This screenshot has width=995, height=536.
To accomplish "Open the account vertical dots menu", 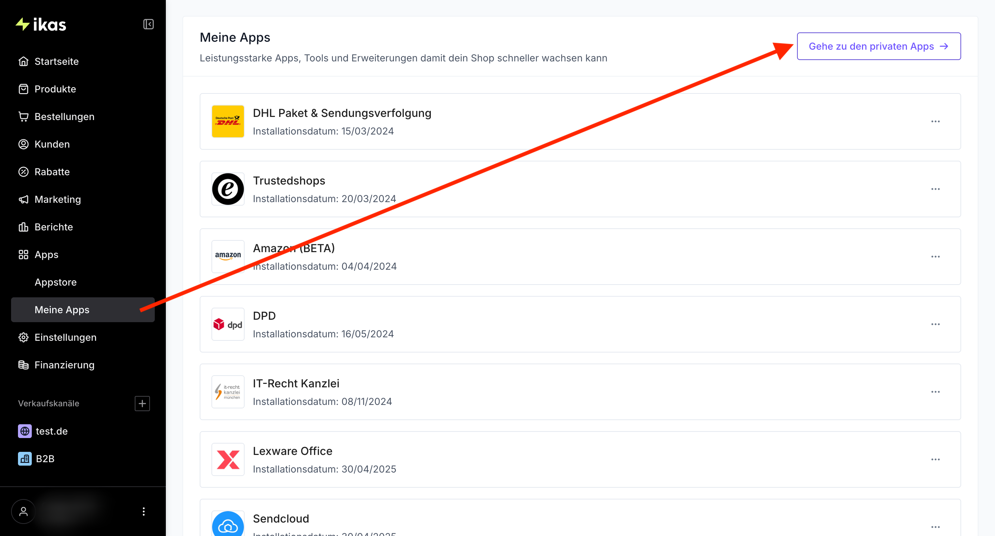I will (x=144, y=511).
